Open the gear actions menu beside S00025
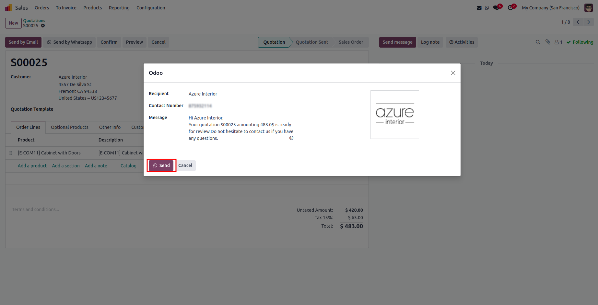This screenshot has width=598, height=305. coord(43,26)
